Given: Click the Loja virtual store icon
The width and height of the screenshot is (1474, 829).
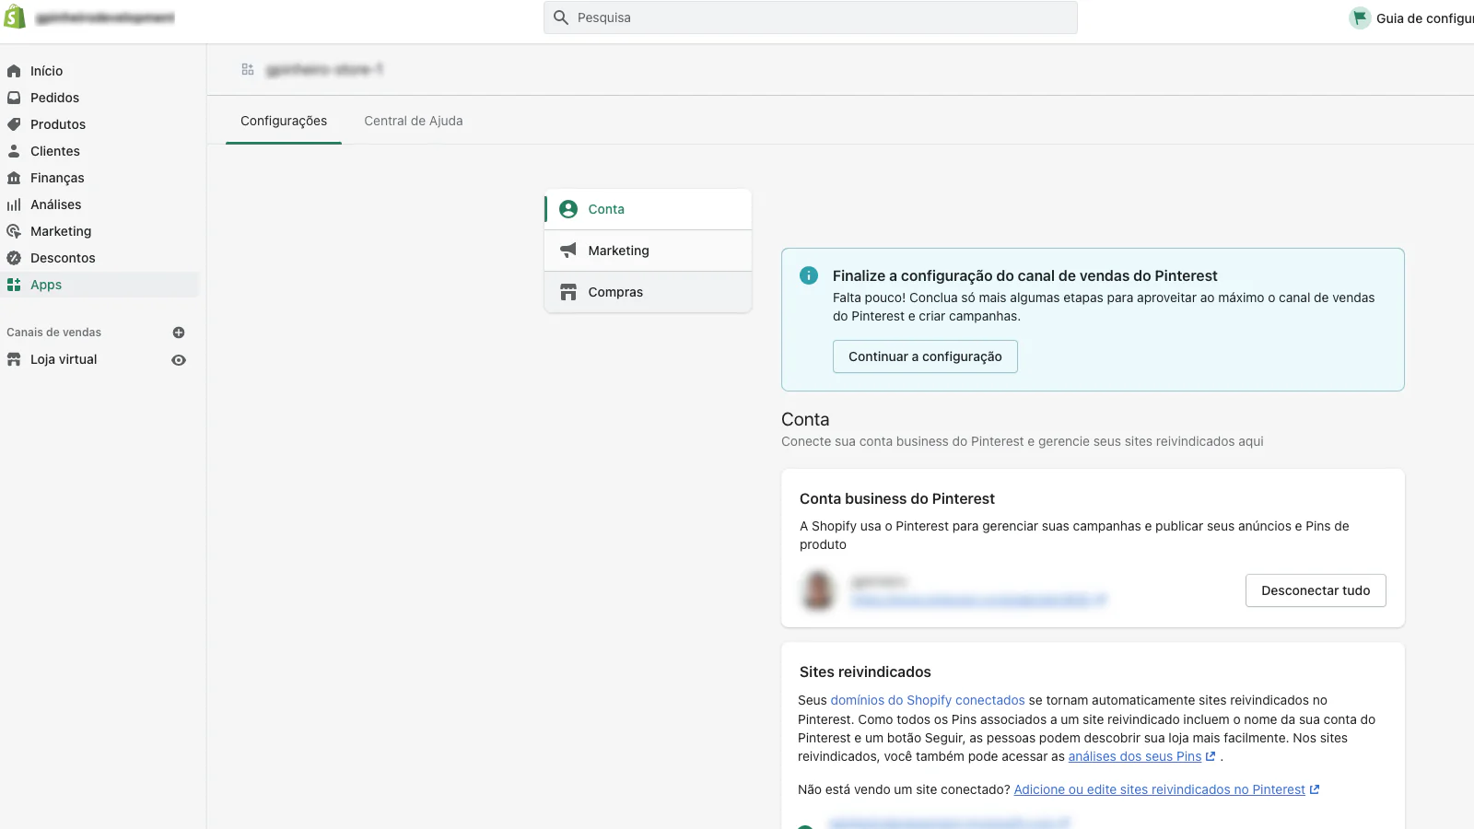Looking at the screenshot, I should pos(14,359).
